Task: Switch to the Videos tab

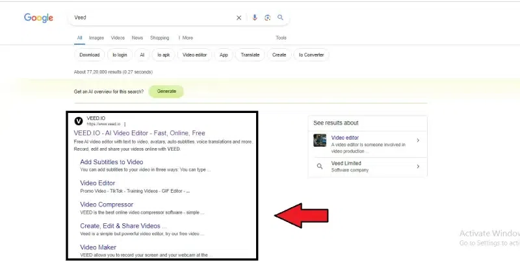Action: 118,38
